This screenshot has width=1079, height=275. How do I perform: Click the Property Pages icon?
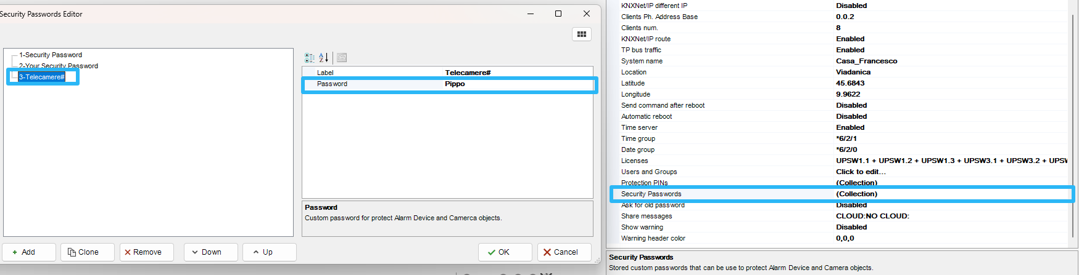pyautogui.click(x=342, y=58)
